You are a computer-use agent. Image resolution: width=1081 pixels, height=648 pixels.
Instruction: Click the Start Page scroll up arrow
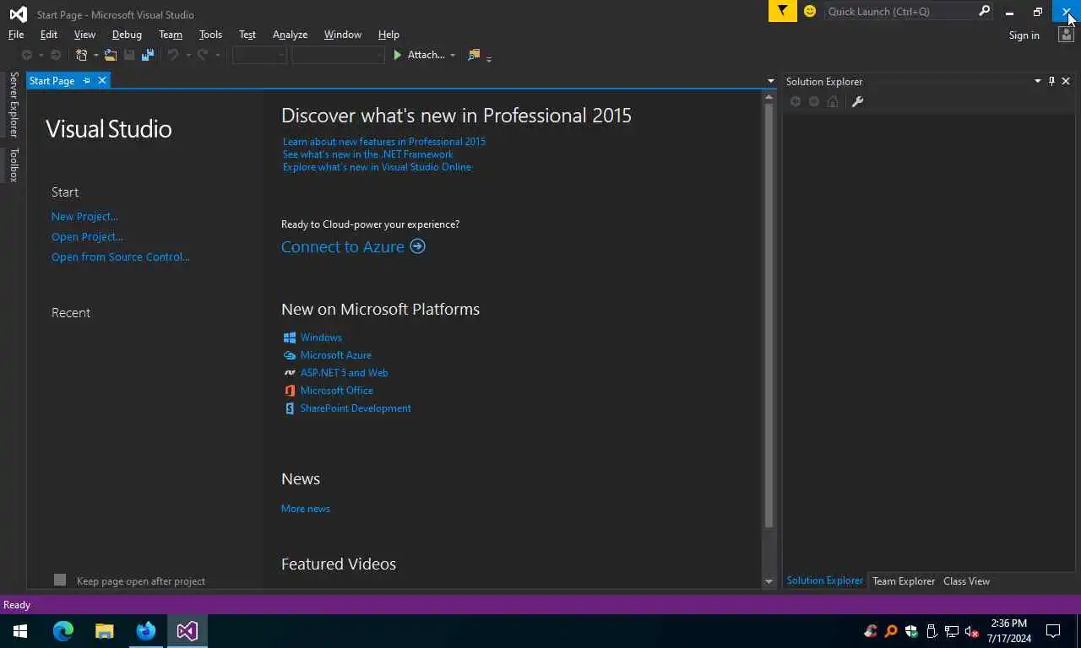coord(769,98)
